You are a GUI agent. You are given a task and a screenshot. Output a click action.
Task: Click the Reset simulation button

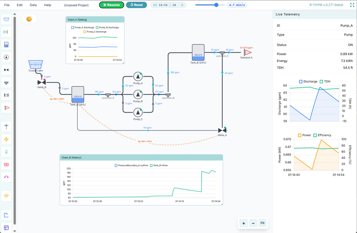pyautogui.click(x=137, y=5)
